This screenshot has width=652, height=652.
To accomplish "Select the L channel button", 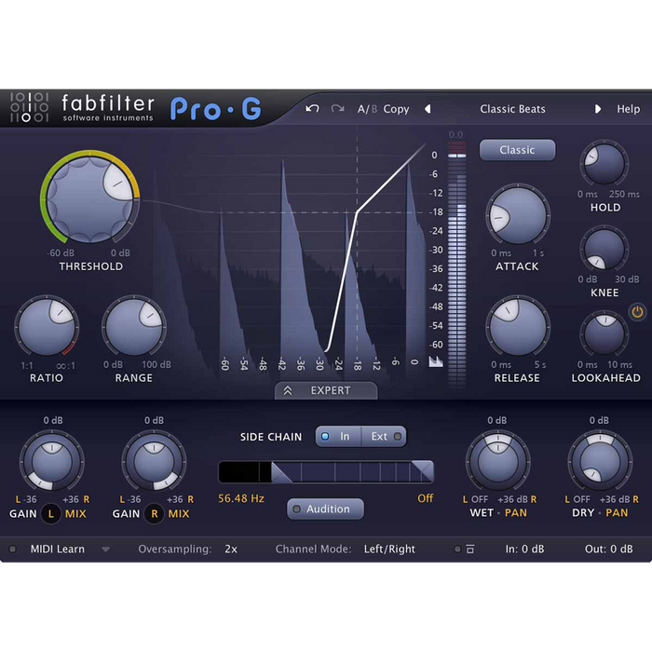I will click(x=50, y=514).
